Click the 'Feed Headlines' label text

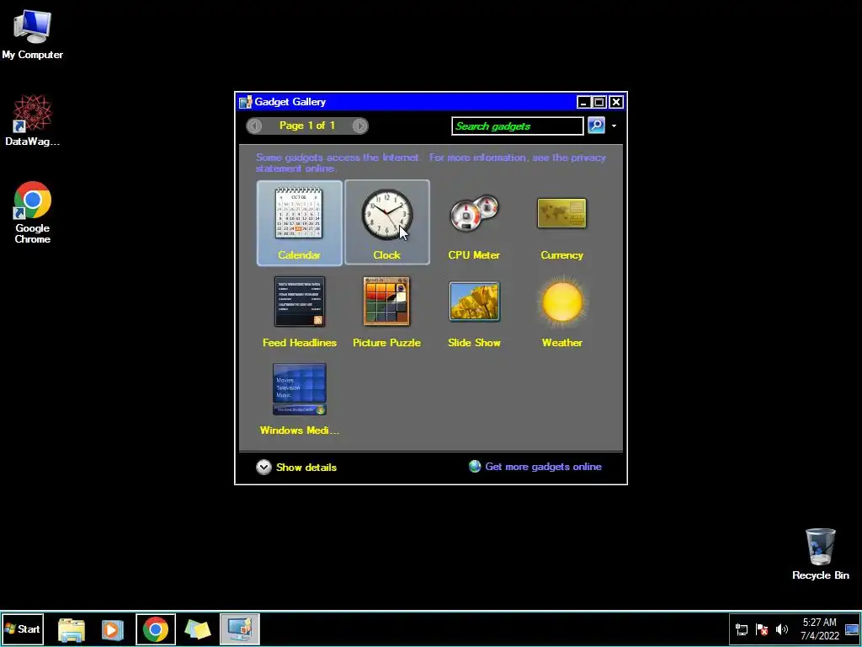tap(300, 342)
